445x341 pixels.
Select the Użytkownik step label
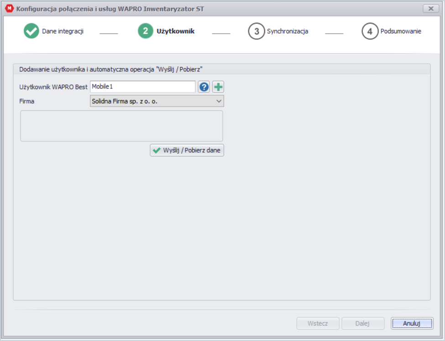175,31
